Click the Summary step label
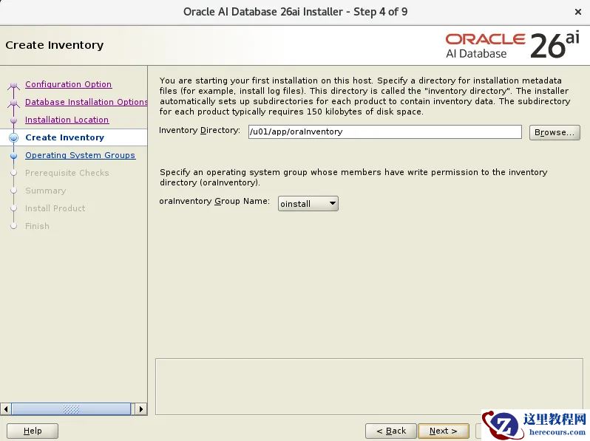The image size is (590, 441). 46,191
